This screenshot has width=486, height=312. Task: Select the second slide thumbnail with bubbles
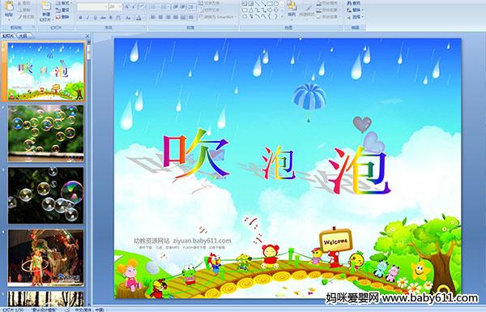[x=45, y=134]
